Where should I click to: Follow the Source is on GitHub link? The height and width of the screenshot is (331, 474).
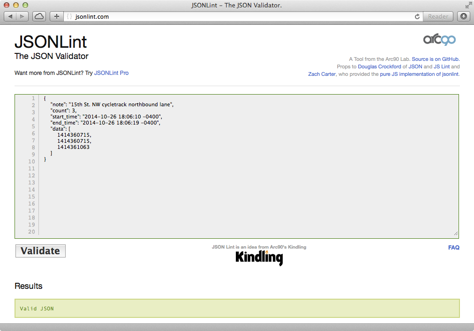(436, 59)
